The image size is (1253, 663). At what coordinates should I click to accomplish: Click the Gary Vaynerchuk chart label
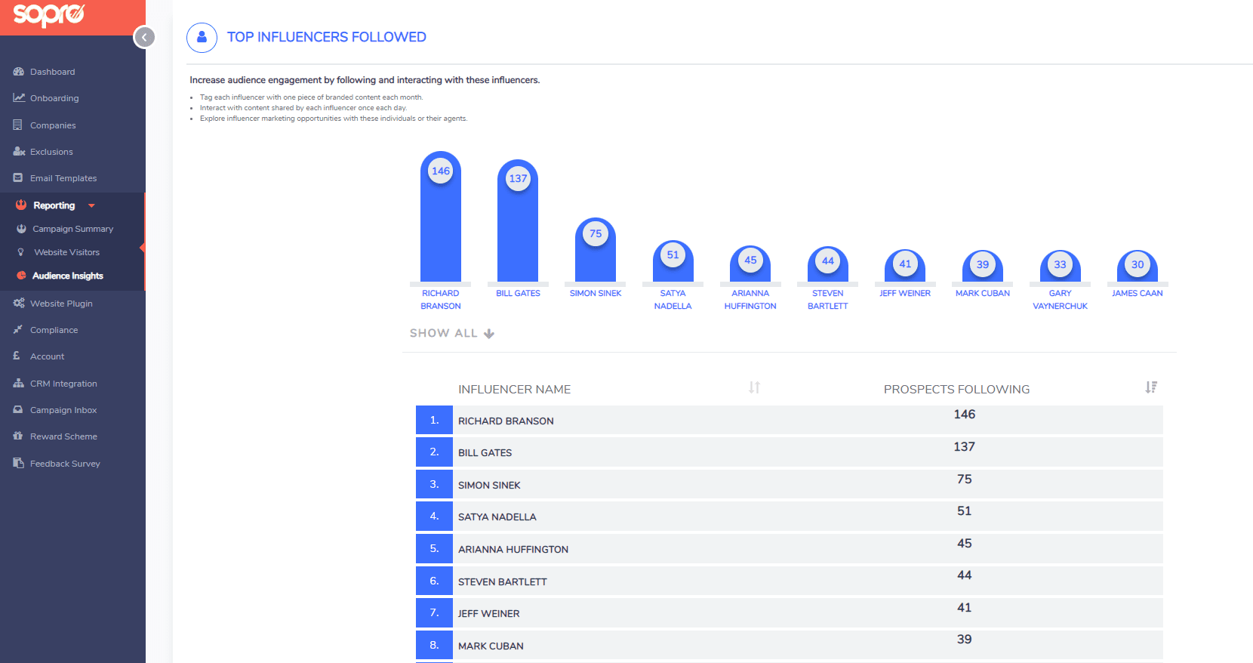(1060, 300)
